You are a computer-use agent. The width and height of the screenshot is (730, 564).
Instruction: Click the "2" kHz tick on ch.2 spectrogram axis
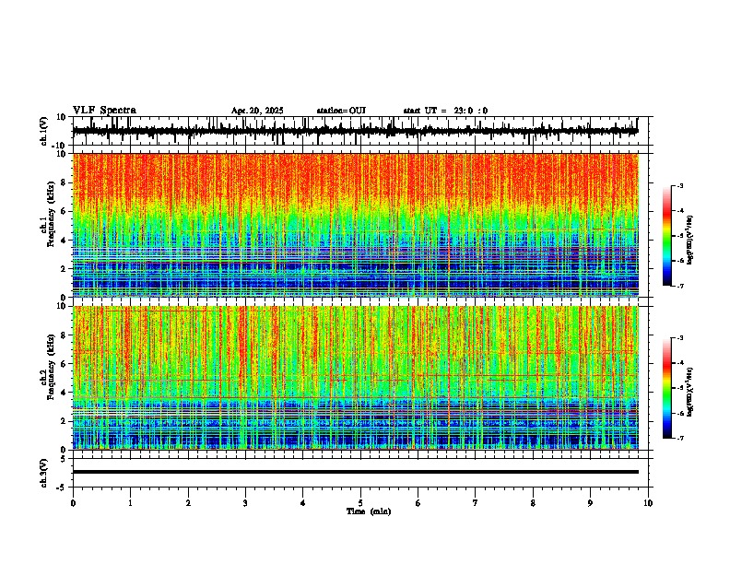click(64, 421)
